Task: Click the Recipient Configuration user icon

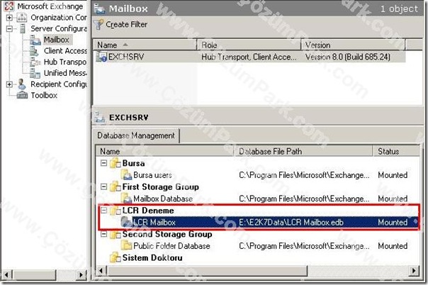Action: [22, 84]
